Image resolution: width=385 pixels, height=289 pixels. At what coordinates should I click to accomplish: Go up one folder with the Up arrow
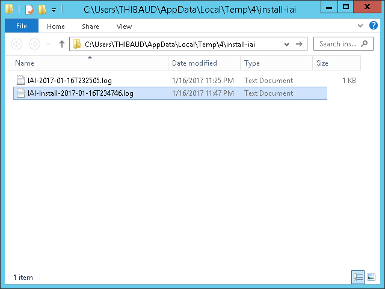pyautogui.click(x=61, y=44)
